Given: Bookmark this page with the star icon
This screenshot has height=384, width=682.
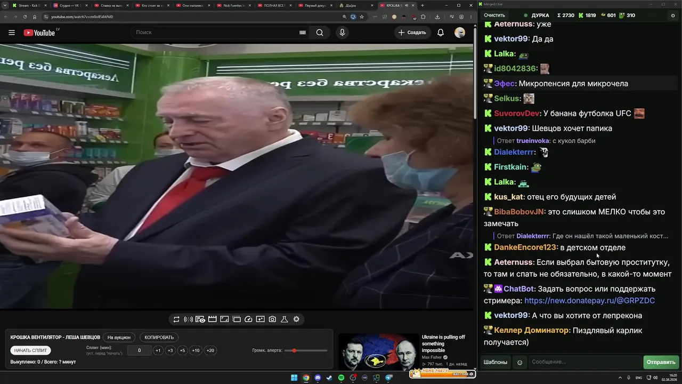Looking at the screenshot, I should (x=362, y=17).
